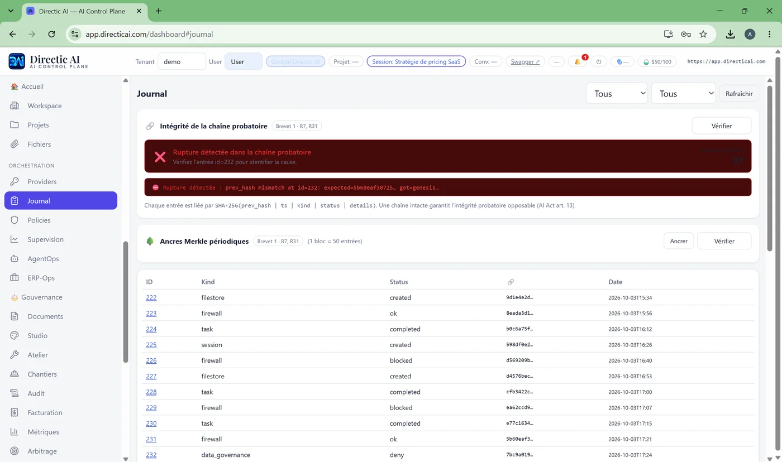Open the browser tab search dropdown
The width and height of the screenshot is (782, 462).
11,11
